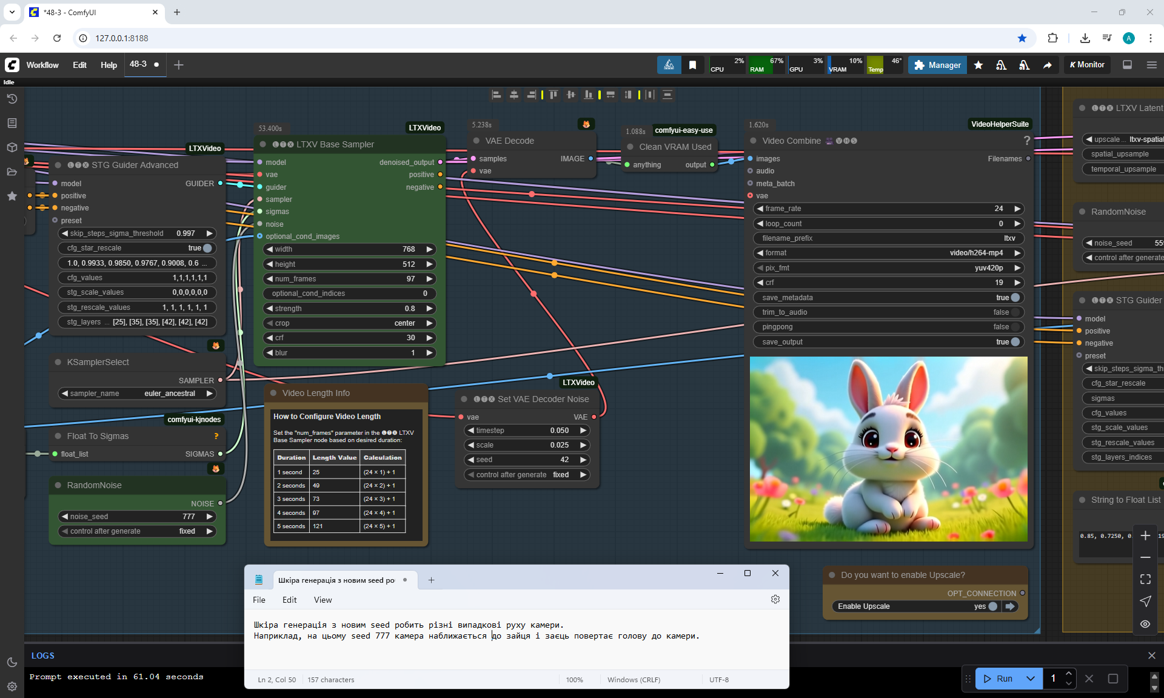Open Notepad's View menu
This screenshot has width=1164, height=698.
pos(323,600)
